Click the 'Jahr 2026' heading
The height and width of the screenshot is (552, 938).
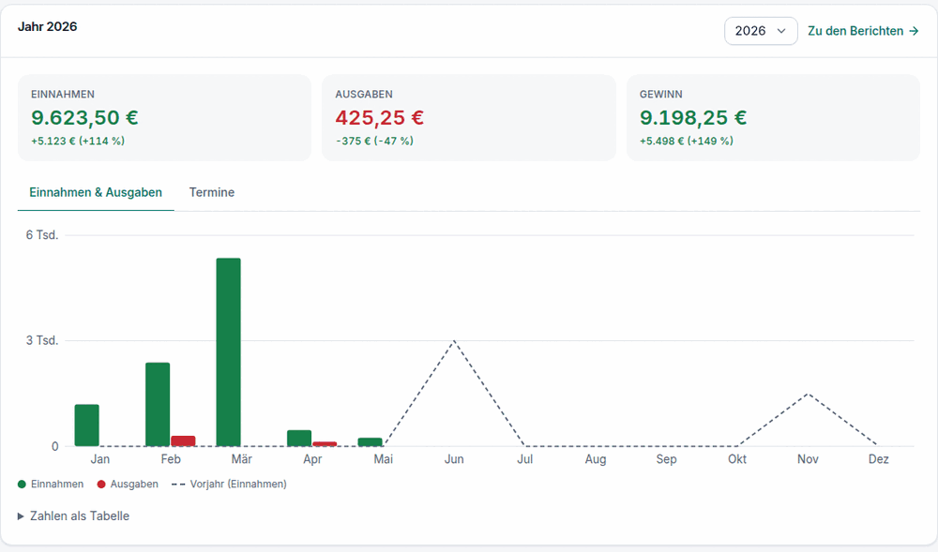(47, 26)
